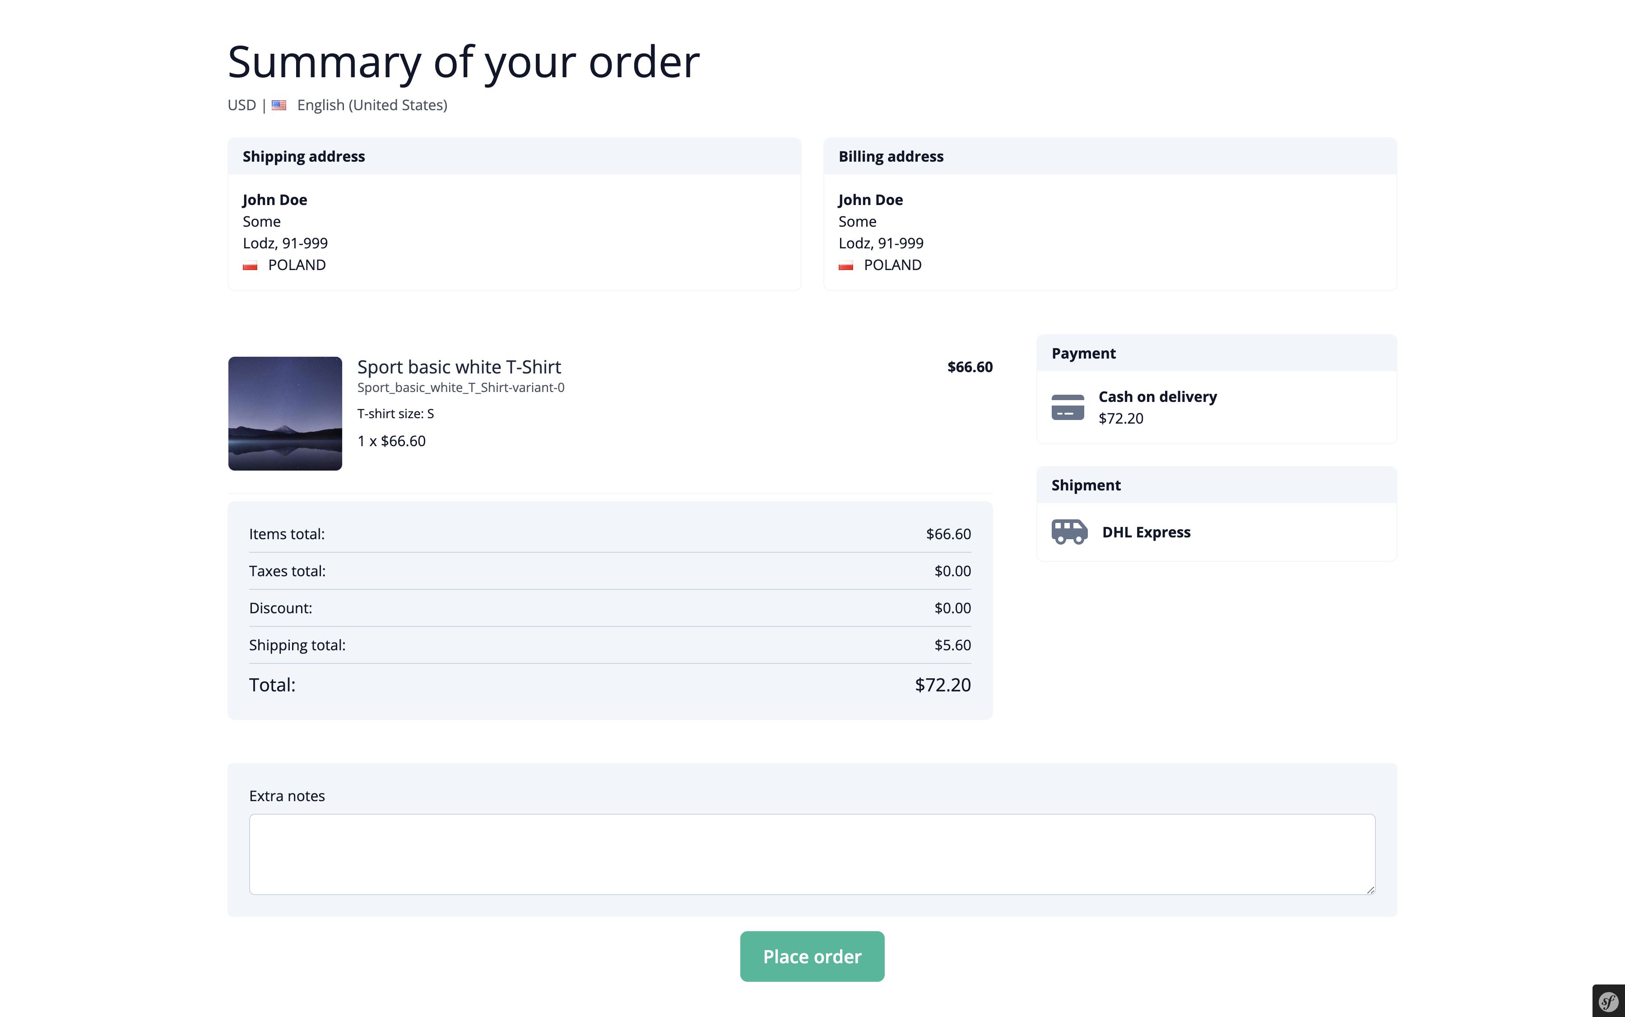Click the Poland flag in Shipping address

pos(250,266)
